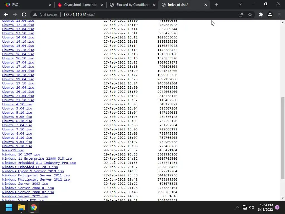Open the volume speaker tray icon

252,207
